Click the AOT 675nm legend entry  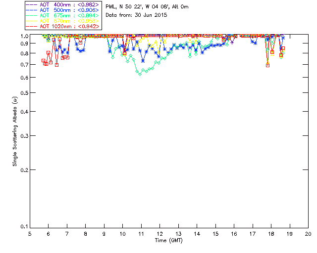coord(62,15)
